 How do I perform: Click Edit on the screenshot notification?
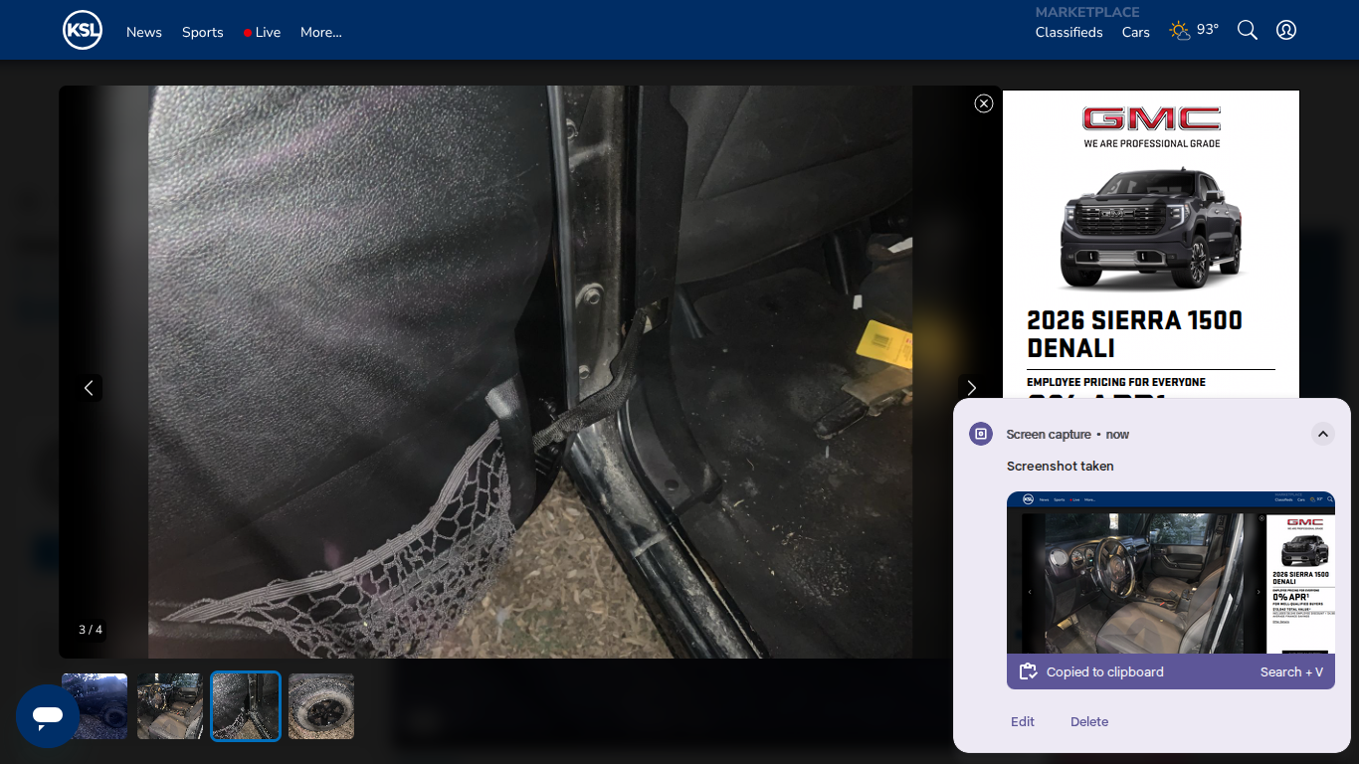(1023, 721)
